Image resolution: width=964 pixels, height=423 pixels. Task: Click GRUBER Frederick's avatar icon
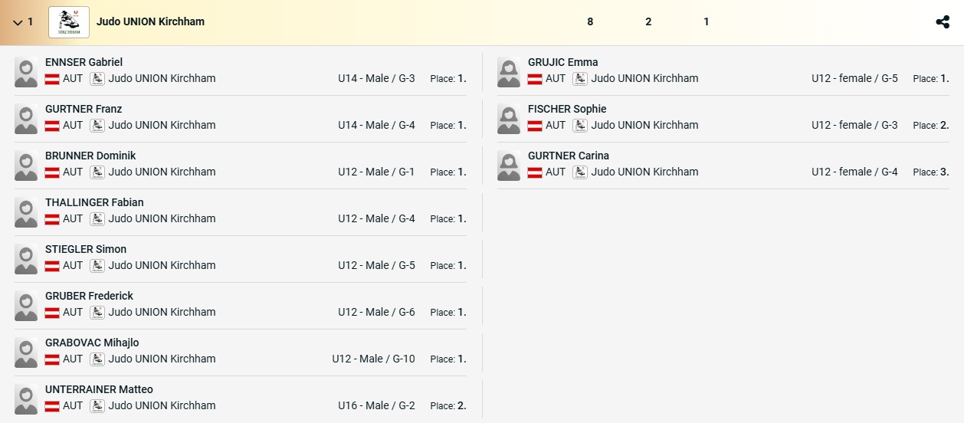coord(26,306)
